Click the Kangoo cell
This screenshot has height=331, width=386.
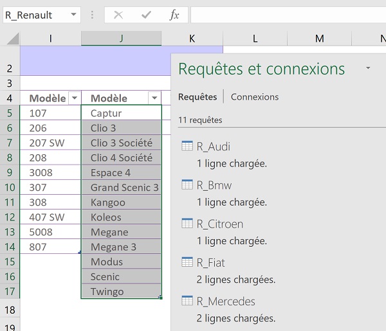[x=122, y=202]
